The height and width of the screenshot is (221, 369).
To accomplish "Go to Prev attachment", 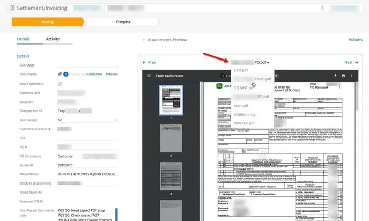I will point(149,62).
